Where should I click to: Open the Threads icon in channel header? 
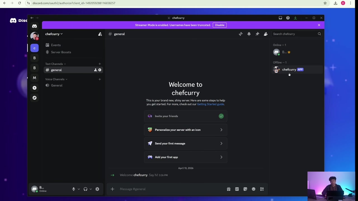pyautogui.click(x=241, y=34)
